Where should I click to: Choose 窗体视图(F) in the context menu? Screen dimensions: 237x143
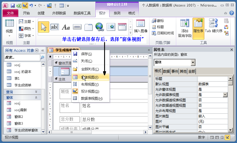click(x=90, y=77)
